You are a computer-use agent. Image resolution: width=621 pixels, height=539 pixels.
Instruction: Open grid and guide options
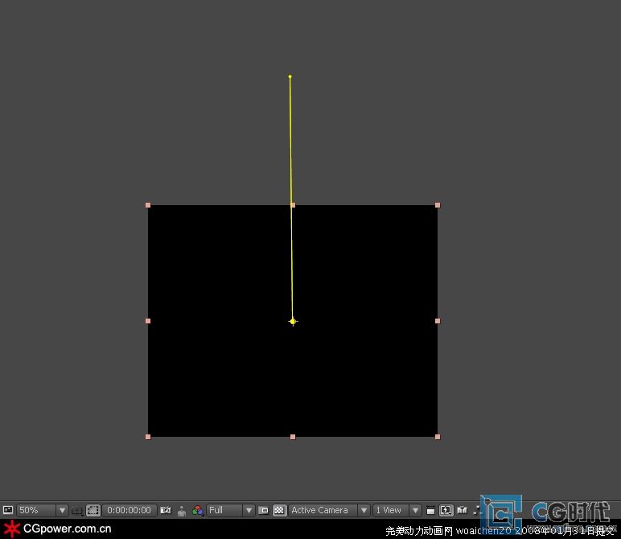(77, 510)
